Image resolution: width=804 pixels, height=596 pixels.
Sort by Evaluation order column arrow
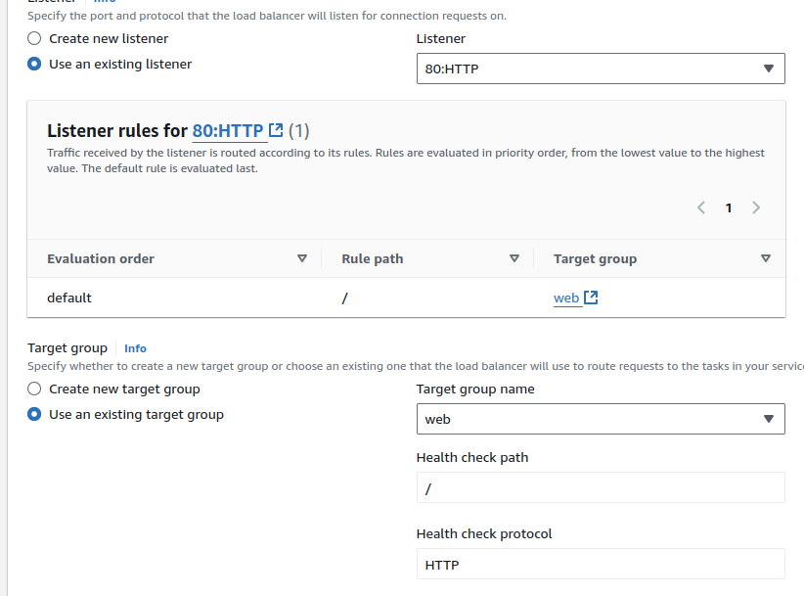point(302,258)
